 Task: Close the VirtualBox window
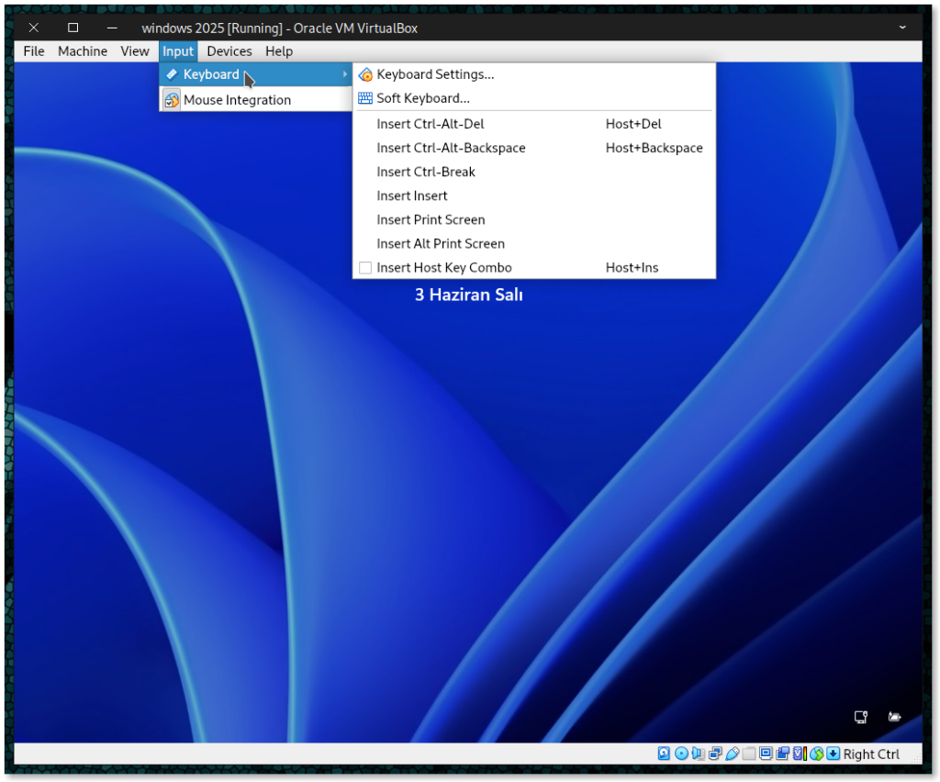tap(34, 28)
